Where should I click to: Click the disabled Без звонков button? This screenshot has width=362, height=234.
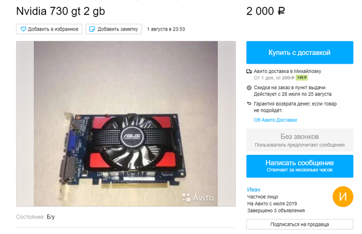pyautogui.click(x=299, y=140)
